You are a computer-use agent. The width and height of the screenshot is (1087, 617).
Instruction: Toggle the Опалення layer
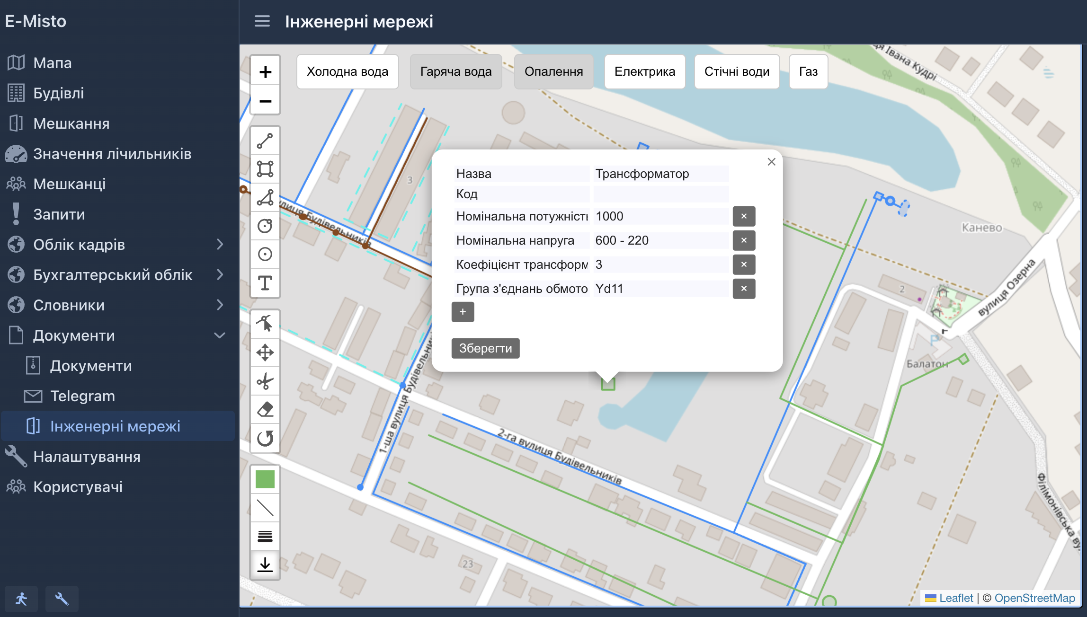[x=553, y=71]
